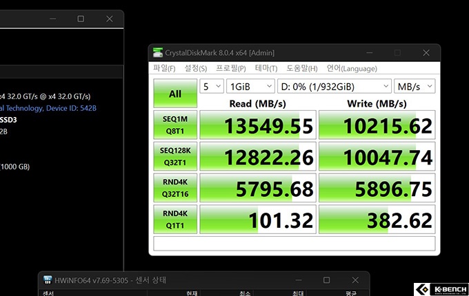Open the 테마(T) menu
This screenshot has height=296, width=469.
(x=266, y=68)
